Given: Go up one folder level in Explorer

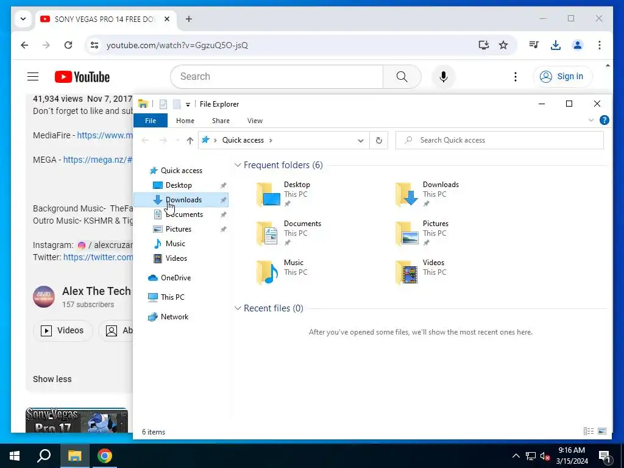Looking at the screenshot, I should click(190, 140).
